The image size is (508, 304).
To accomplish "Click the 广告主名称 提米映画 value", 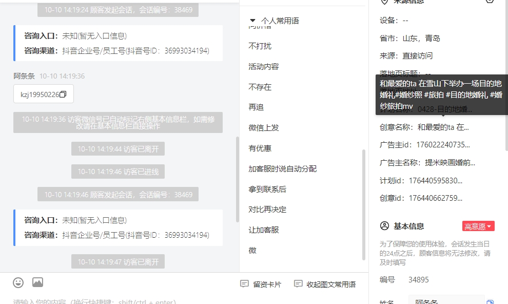I will point(450,163).
